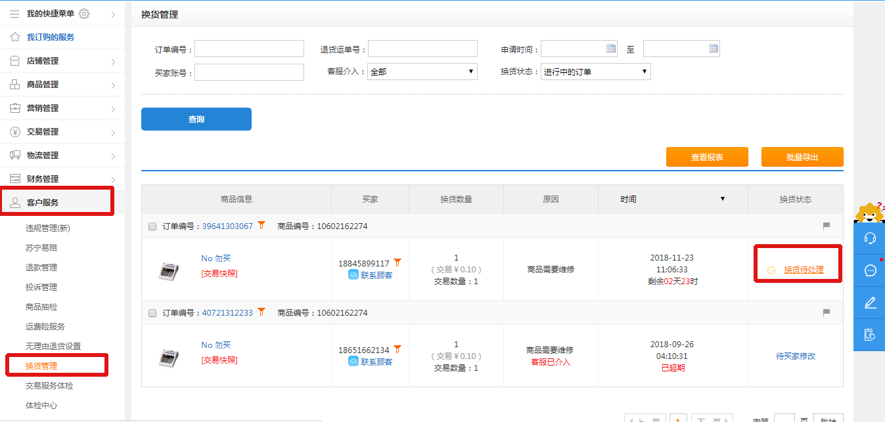885x422 pixels.
Task: Open the 客服介入 dropdown
Action: point(422,72)
